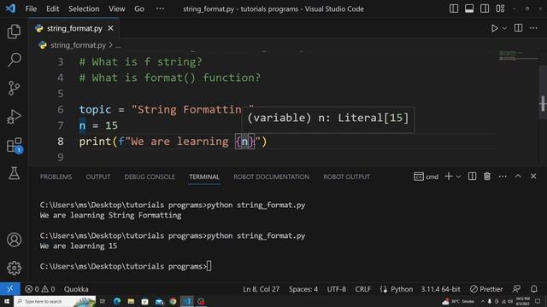Toggle the Primary Side Bar layout icon

pyautogui.click(x=454, y=9)
